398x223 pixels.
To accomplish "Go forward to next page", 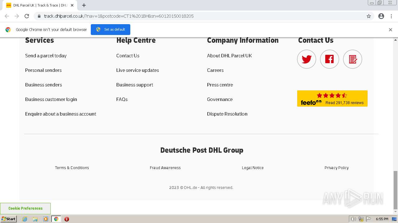I will pyautogui.click(x=17, y=16).
